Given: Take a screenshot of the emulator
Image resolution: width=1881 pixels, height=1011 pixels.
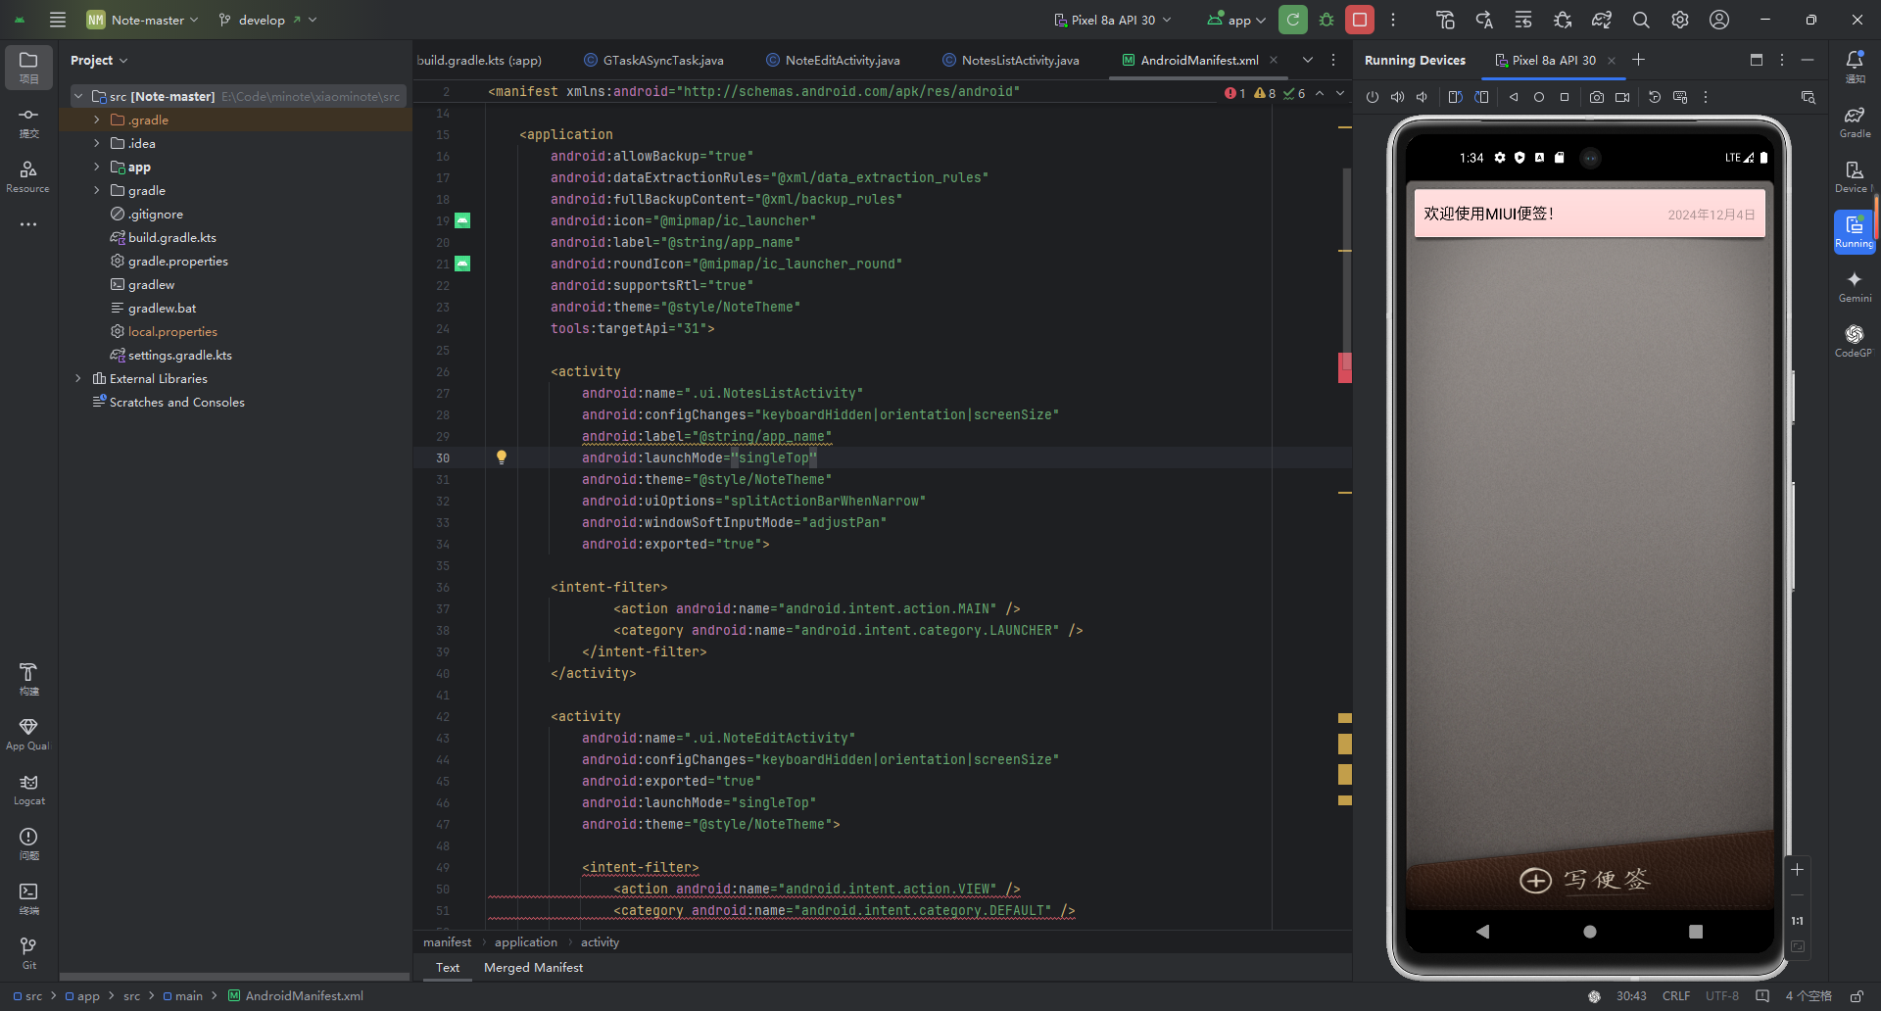Looking at the screenshot, I should pos(1596,97).
